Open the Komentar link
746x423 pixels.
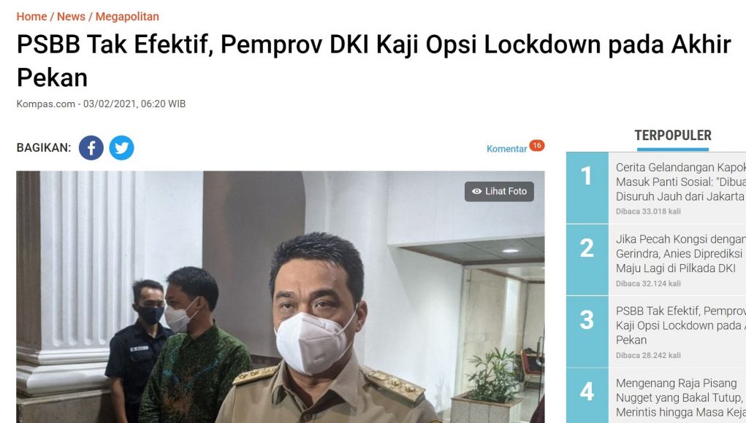click(506, 149)
